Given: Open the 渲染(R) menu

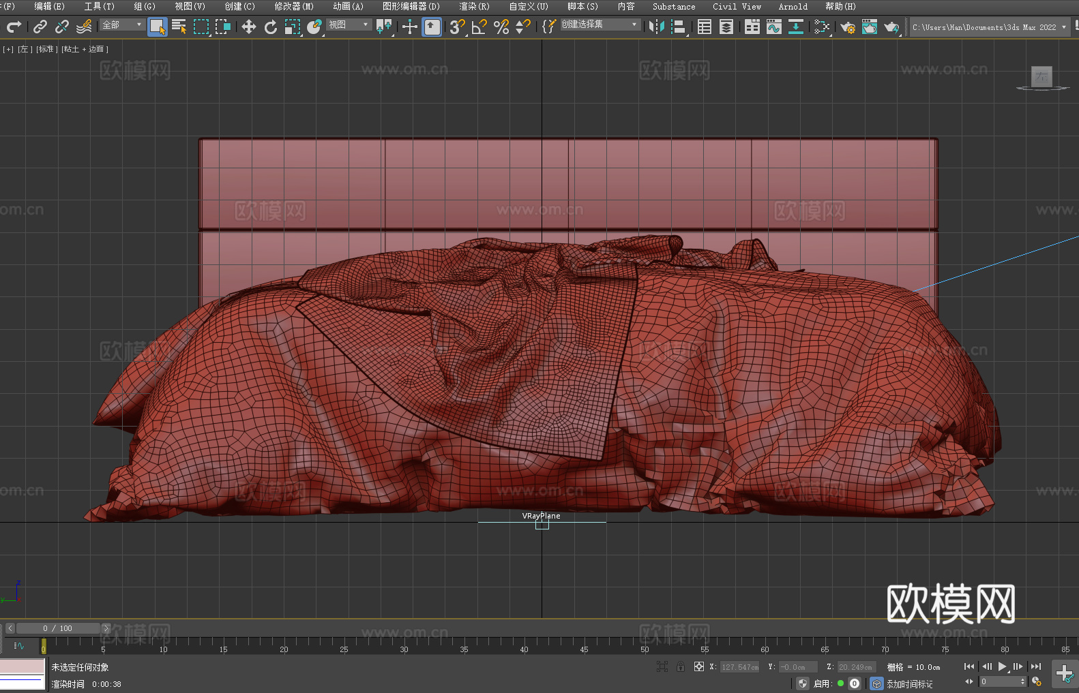Looking at the screenshot, I should coord(474,7).
